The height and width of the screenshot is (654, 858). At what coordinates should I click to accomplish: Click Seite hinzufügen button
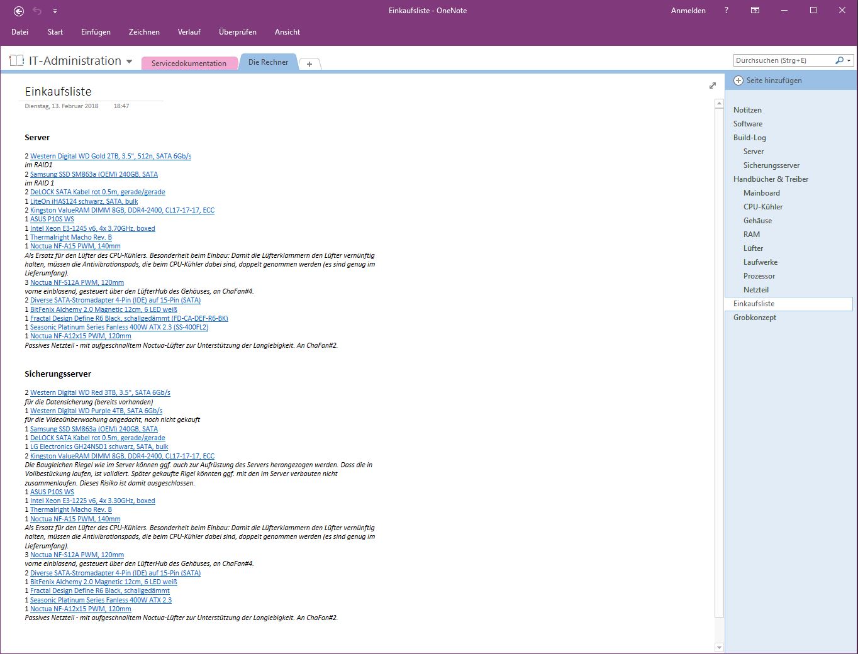click(767, 80)
